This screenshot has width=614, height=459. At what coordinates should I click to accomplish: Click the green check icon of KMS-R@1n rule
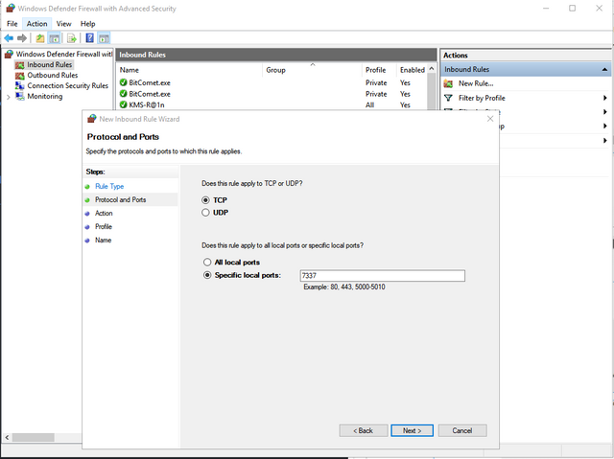point(124,104)
